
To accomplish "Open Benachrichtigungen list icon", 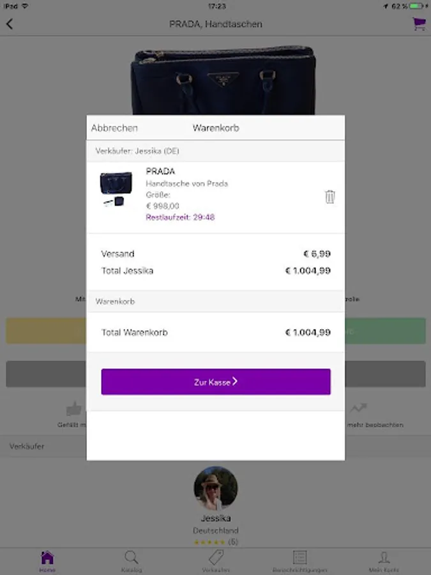I will [300, 557].
